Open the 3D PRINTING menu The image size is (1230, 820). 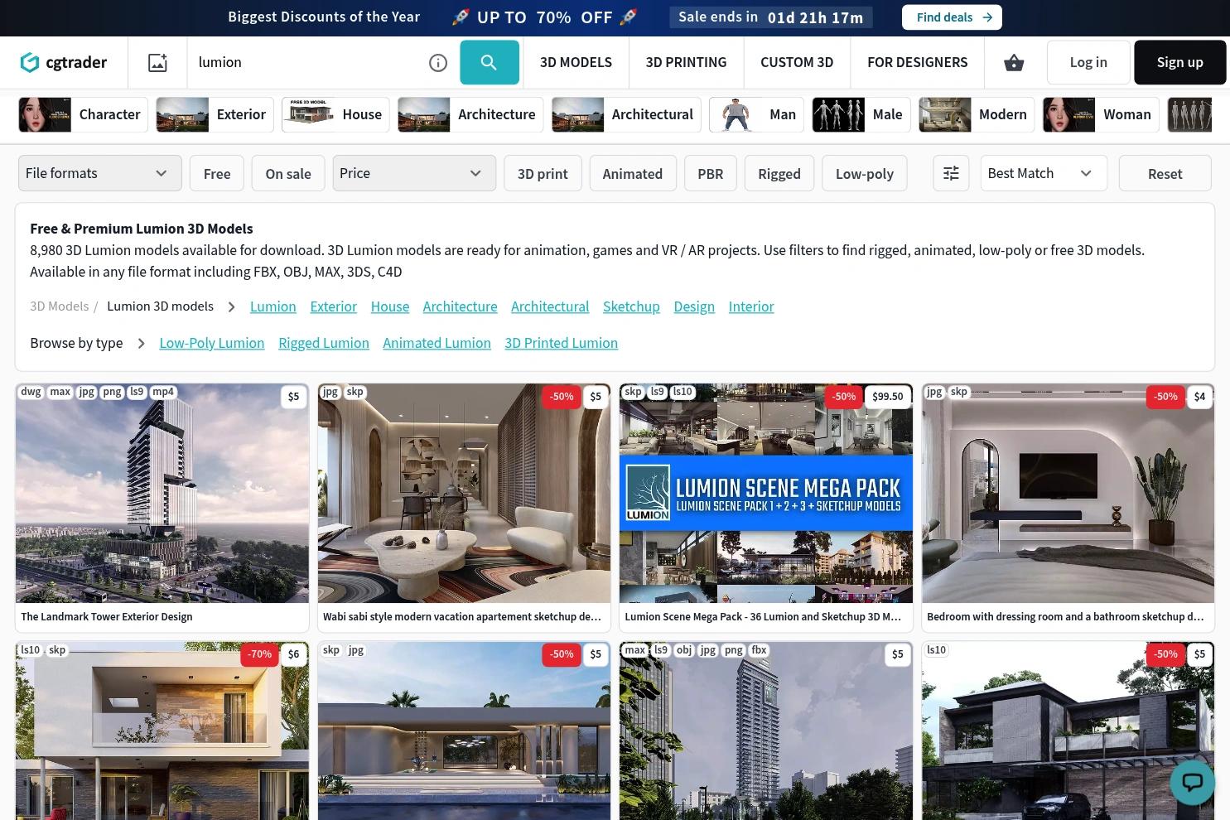(x=686, y=62)
